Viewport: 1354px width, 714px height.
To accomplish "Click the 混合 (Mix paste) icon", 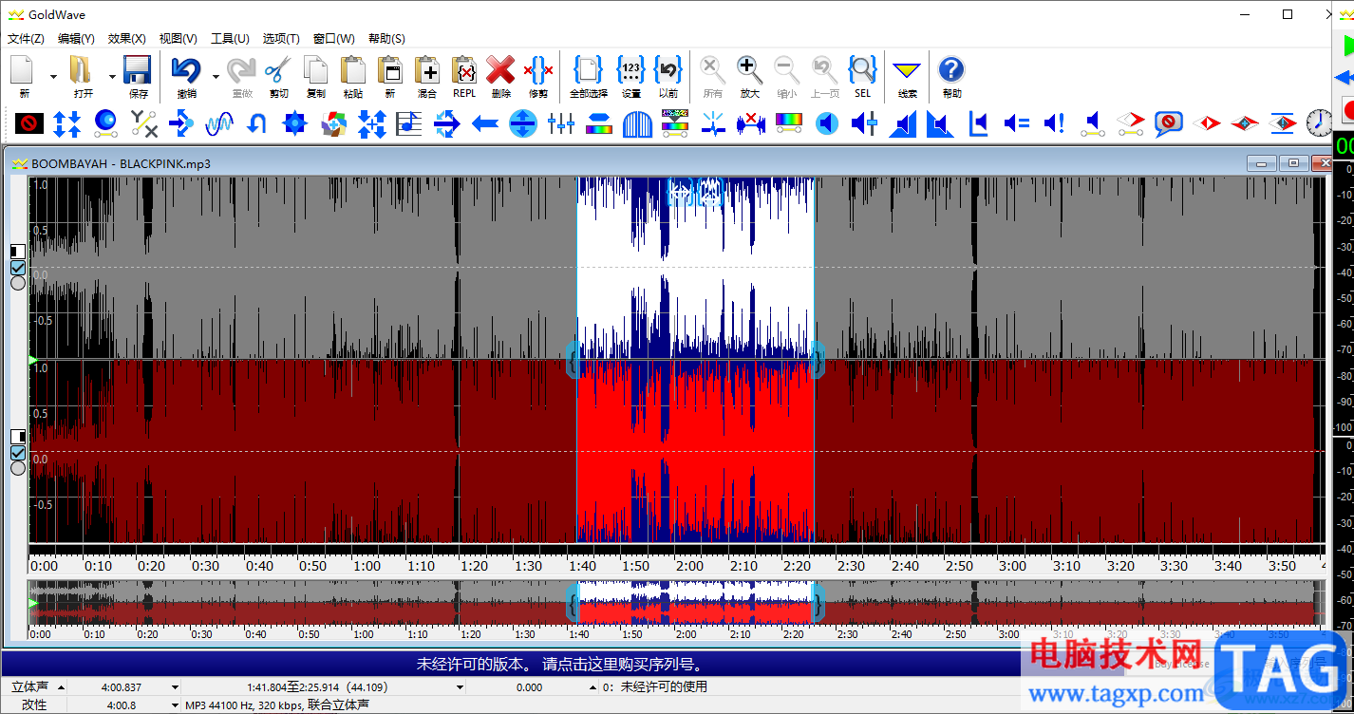I will (426, 76).
